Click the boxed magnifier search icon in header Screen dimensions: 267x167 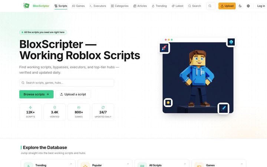click(211, 6)
